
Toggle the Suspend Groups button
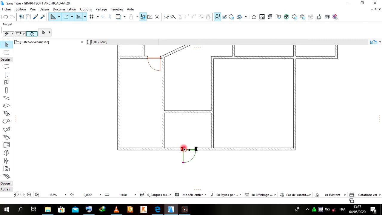coord(218,17)
